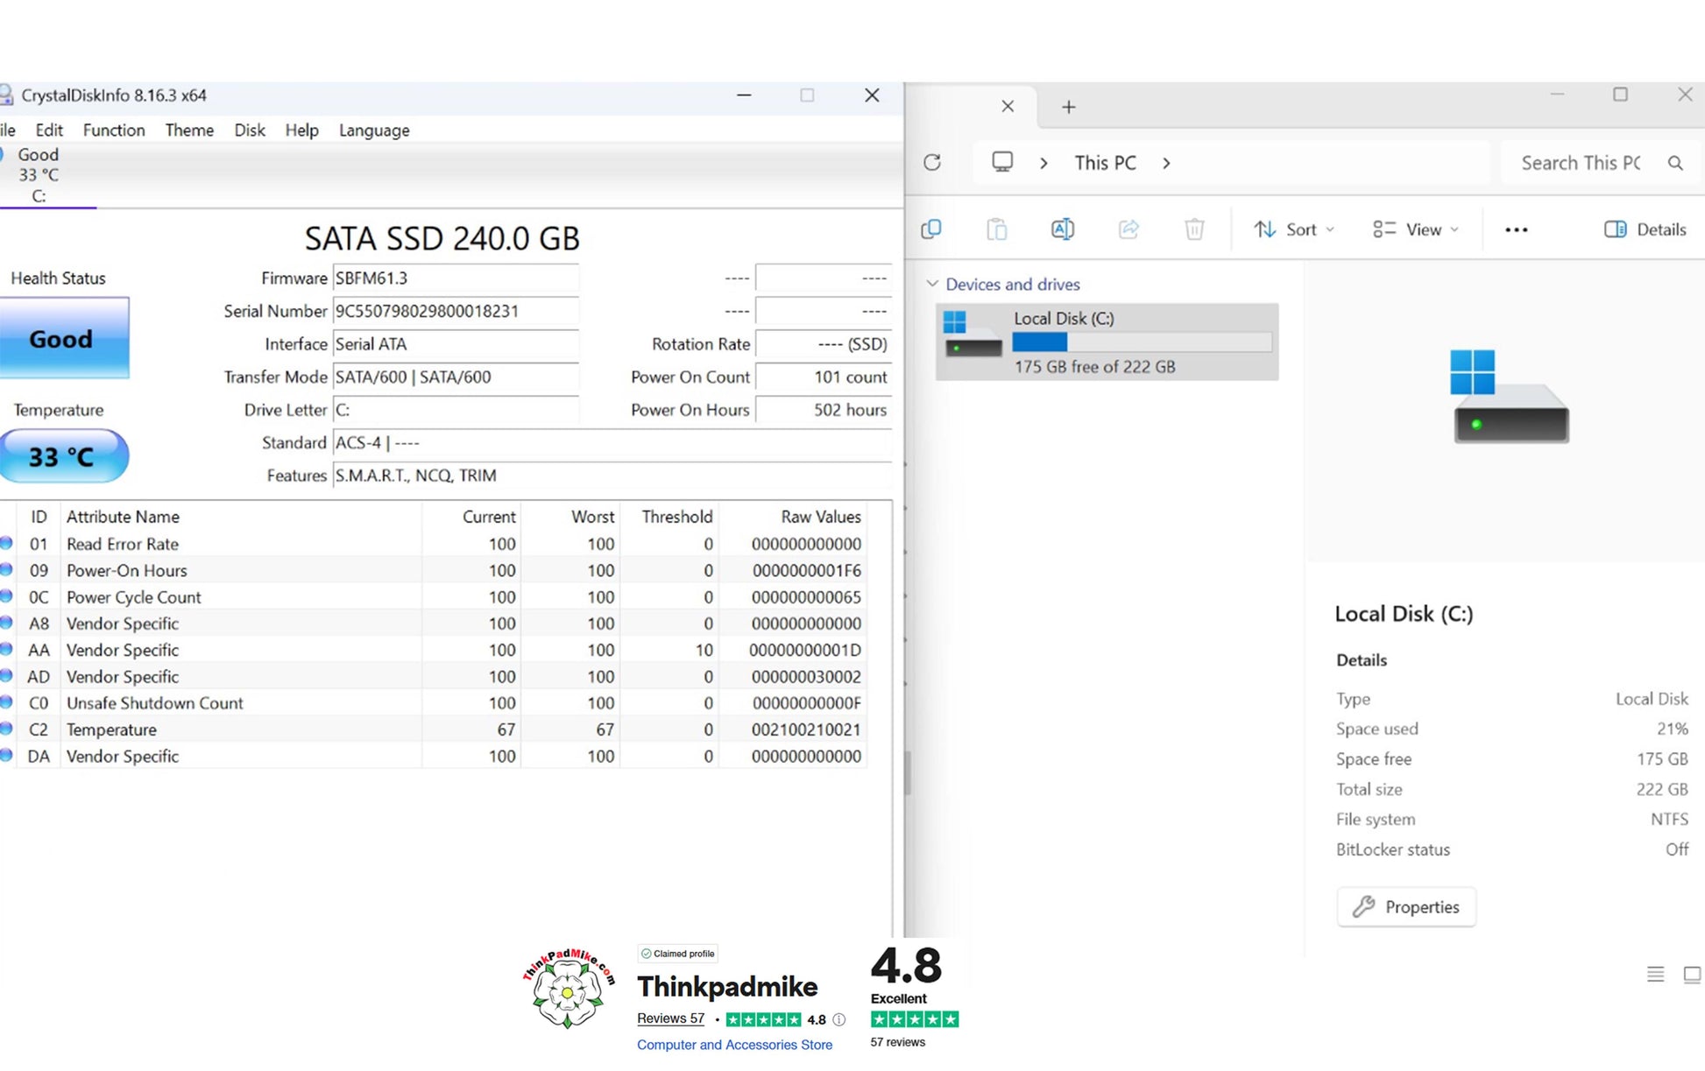
Task: Open the Sort dropdown
Action: coord(1294,229)
